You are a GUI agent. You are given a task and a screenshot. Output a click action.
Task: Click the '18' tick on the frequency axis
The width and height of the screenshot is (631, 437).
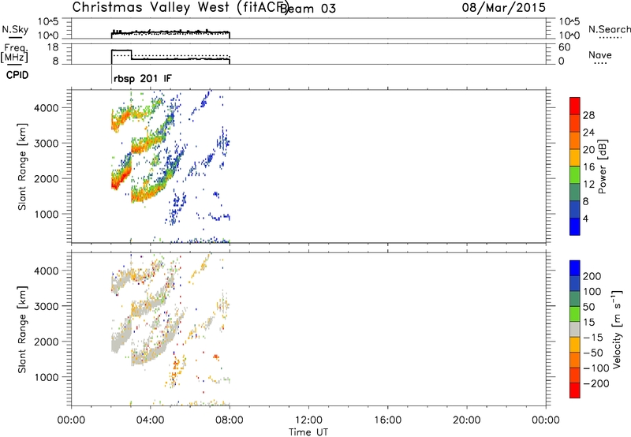click(x=53, y=47)
